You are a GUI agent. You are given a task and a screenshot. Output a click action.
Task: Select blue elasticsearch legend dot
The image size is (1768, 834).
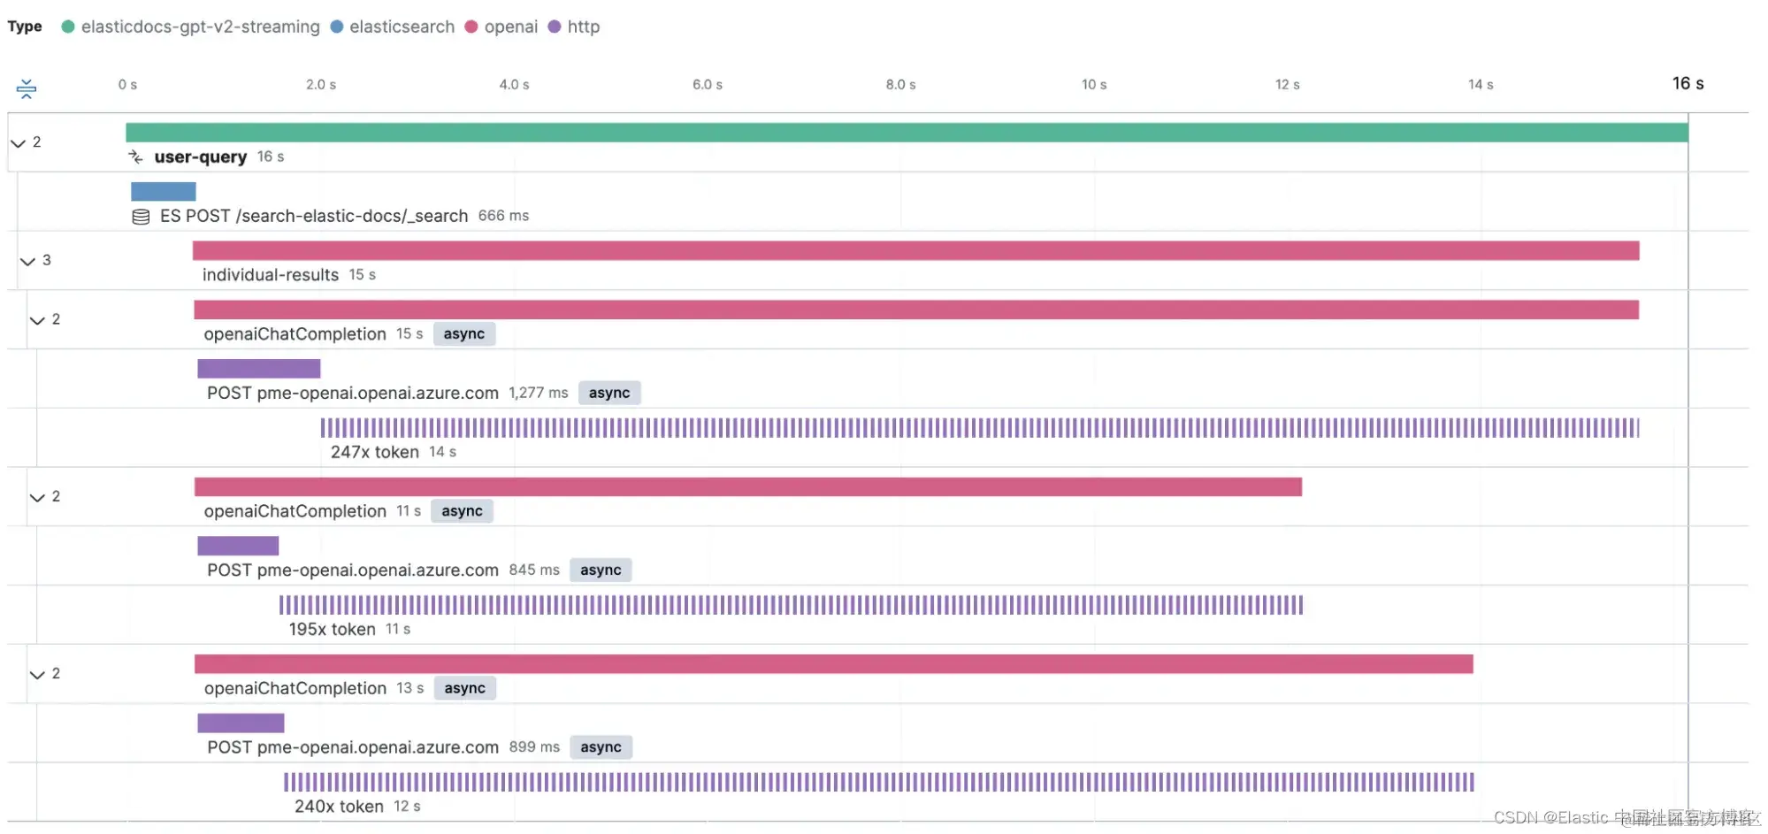tap(337, 27)
